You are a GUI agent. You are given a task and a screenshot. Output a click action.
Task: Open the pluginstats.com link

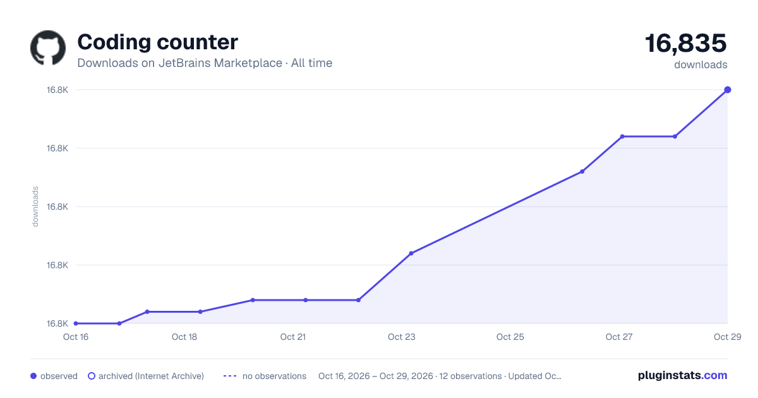(683, 375)
